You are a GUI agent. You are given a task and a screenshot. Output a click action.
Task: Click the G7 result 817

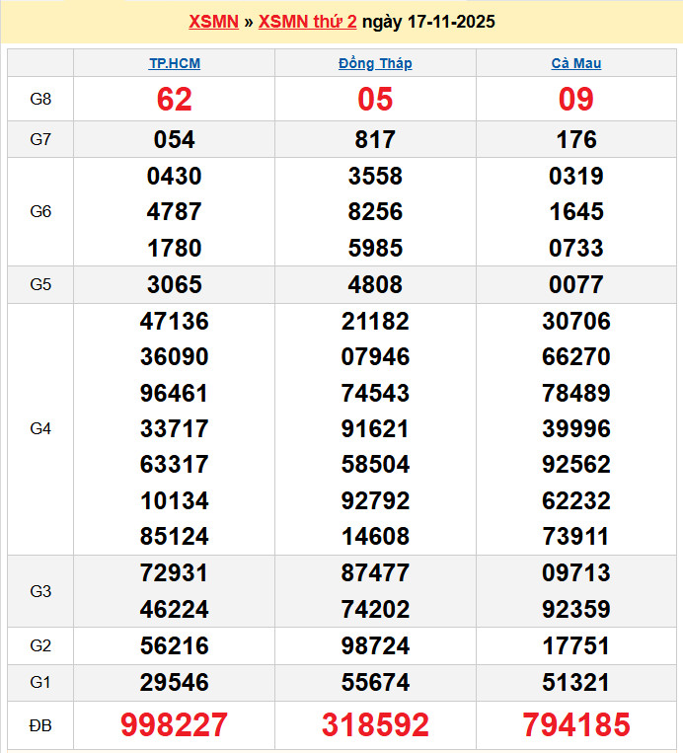point(375,140)
